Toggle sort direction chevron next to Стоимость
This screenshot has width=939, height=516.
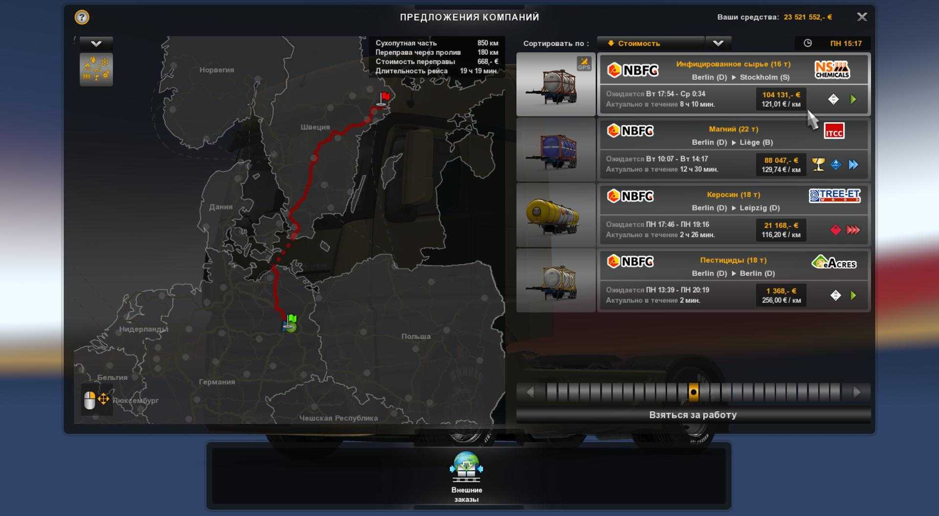pyautogui.click(x=718, y=44)
